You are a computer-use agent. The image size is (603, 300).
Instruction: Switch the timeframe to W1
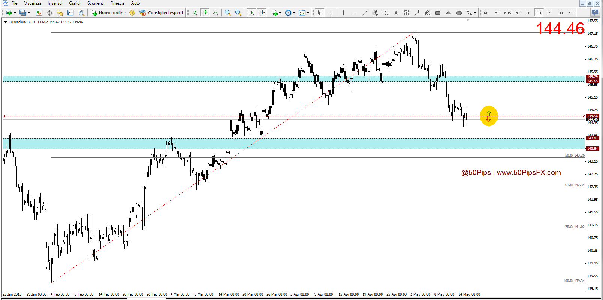tap(560, 13)
